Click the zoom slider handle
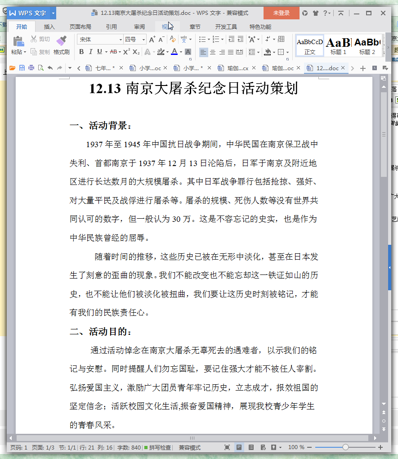398x459 pixels. [x=345, y=447]
